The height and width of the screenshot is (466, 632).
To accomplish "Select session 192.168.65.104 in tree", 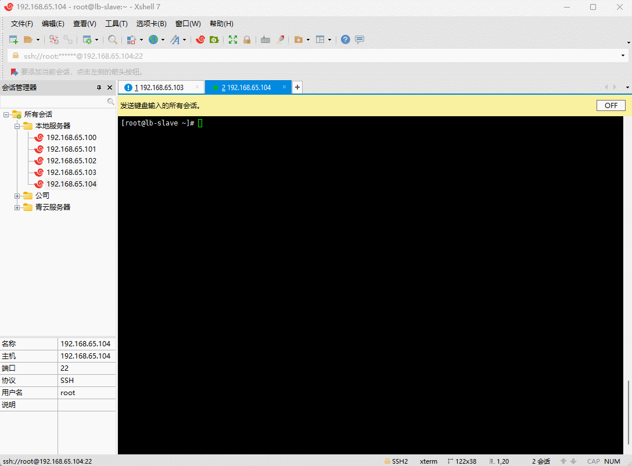I will pyautogui.click(x=71, y=184).
